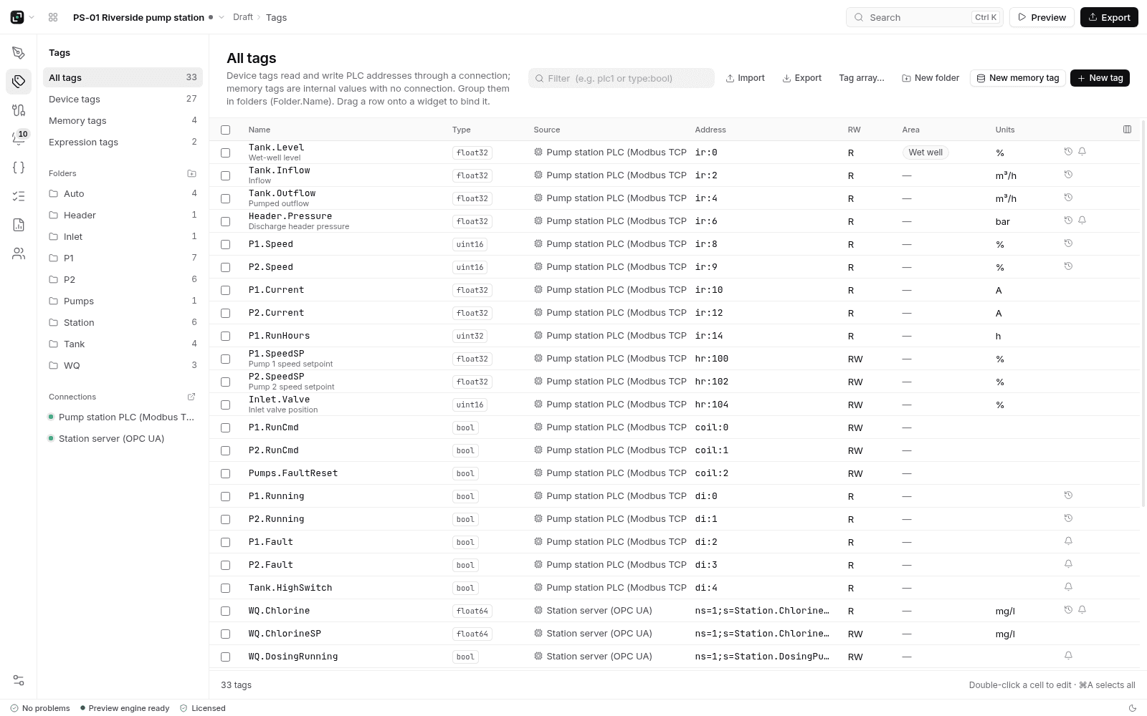
Task: Click the alarm bell on the Header.Pressure row
Action: pos(1082,221)
